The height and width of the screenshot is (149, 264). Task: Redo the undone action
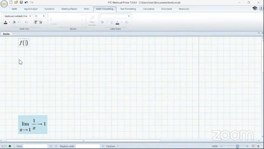coord(31,2)
